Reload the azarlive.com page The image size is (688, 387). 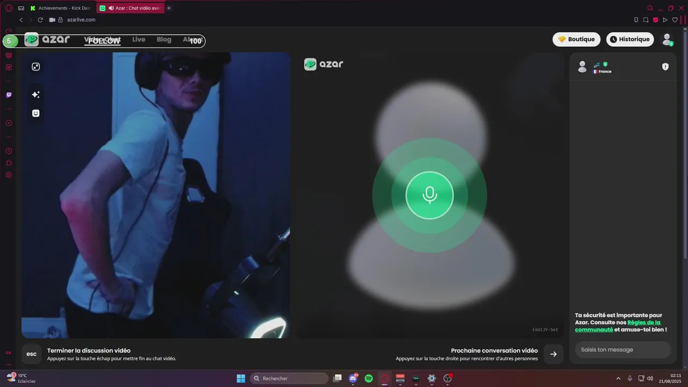(x=40, y=20)
